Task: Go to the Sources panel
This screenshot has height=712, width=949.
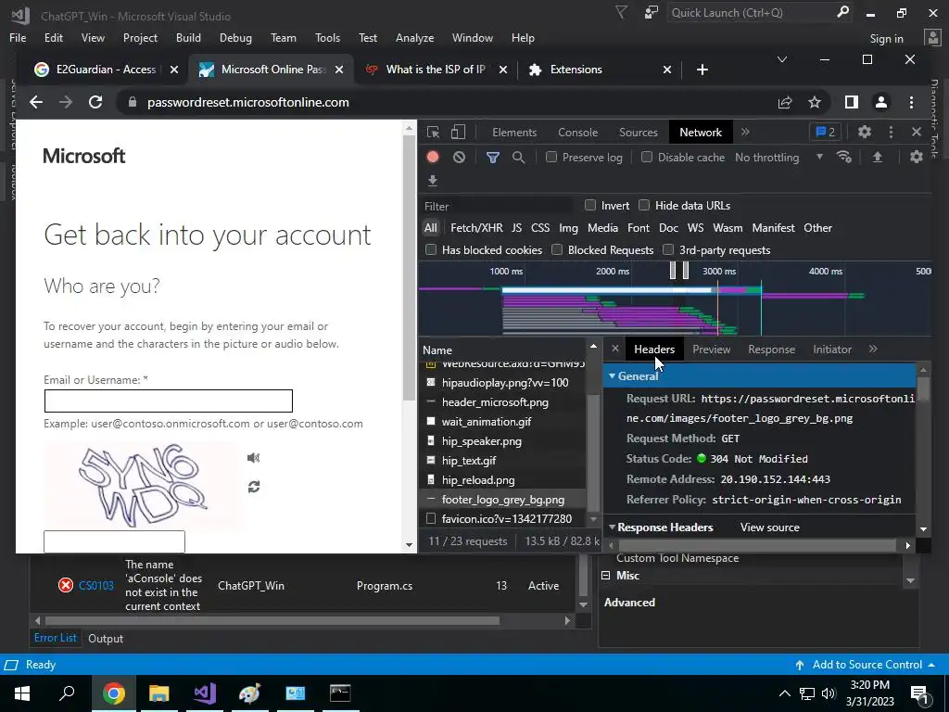Action: tap(638, 132)
